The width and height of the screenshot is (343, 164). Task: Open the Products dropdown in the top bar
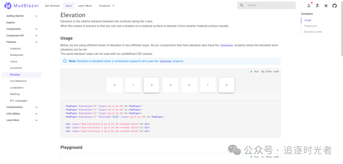click(x=107, y=6)
